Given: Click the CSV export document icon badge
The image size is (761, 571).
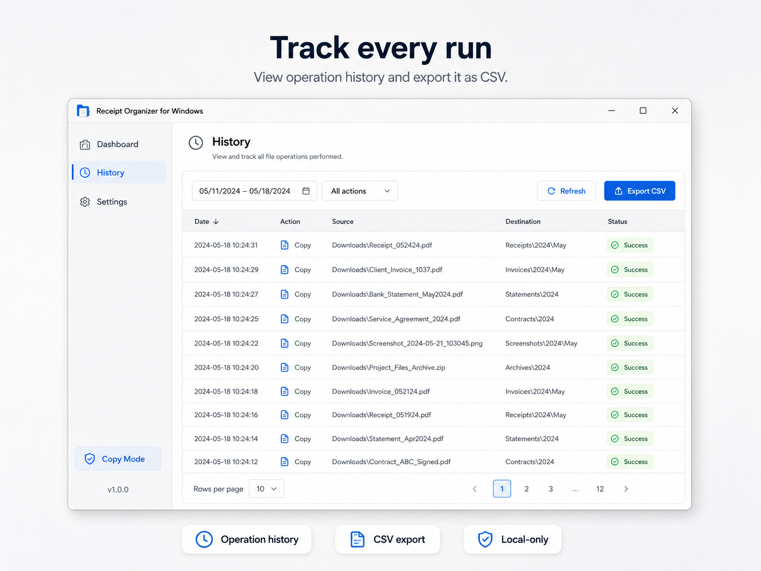Looking at the screenshot, I should click(x=357, y=539).
